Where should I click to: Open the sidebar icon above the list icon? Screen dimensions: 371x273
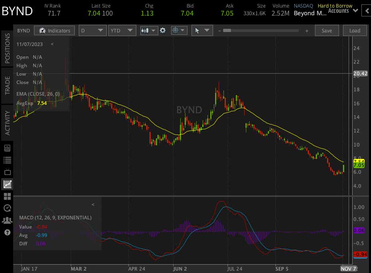coord(7,149)
